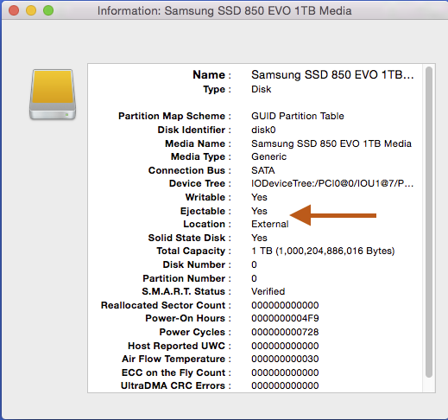Click the 'Location :' label
This screenshot has width=448, height=420.
coord(207,224)
